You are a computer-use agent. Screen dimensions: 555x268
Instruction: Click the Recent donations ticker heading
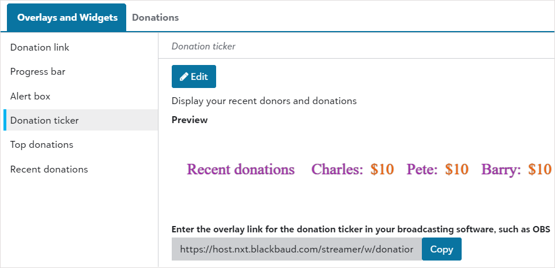tap(241, 170)
